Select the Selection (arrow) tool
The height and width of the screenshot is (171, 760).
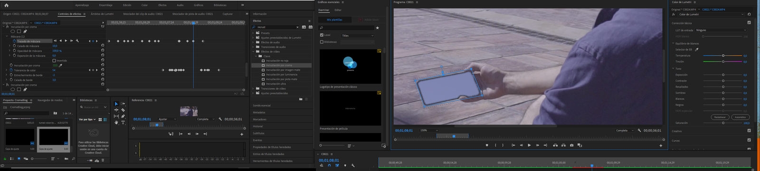coord(116,104)
